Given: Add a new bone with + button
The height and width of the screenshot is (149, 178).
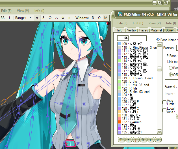Looking at the screenshot, I should point(150,140).
